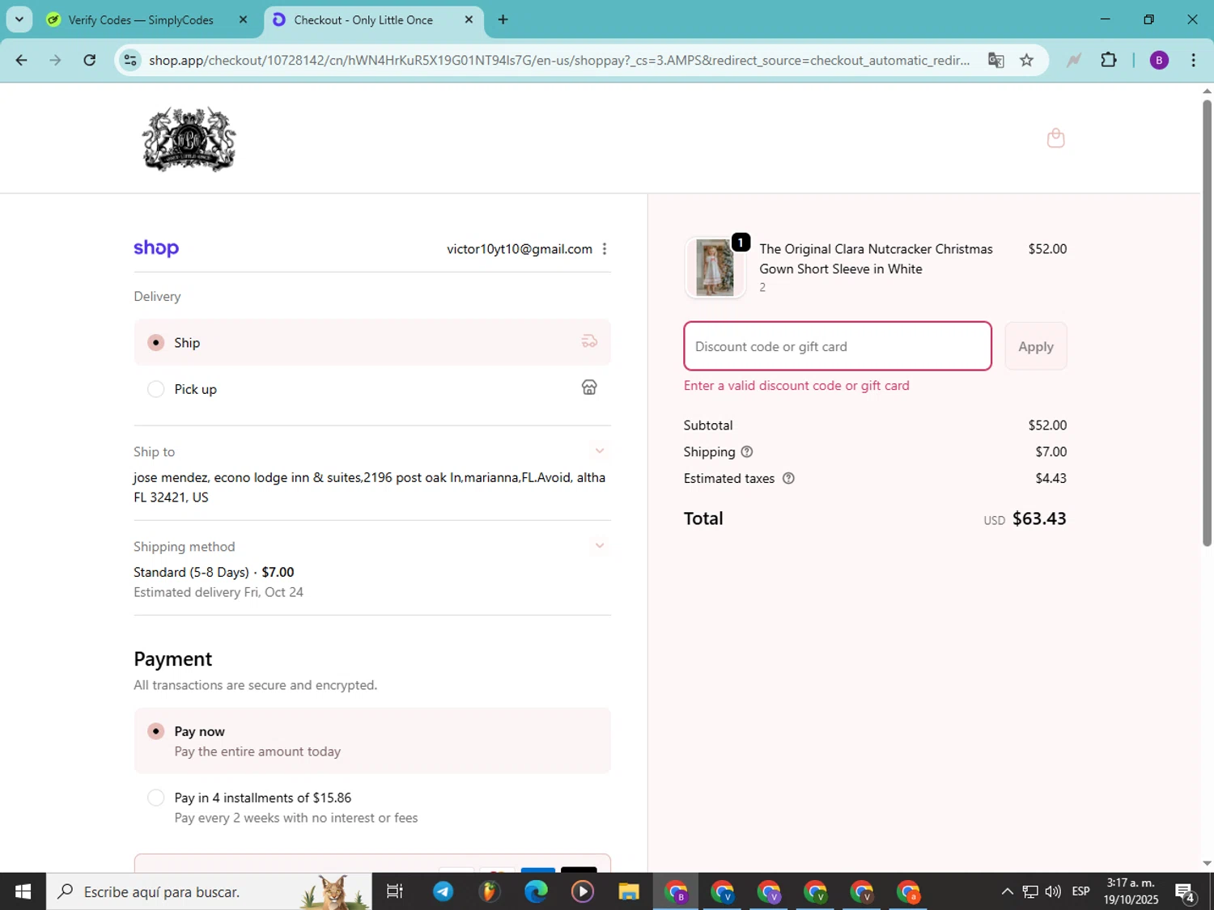Show estimated taxes help icon
This screenshot has width=1214, height=910.
tap(788, 478)
